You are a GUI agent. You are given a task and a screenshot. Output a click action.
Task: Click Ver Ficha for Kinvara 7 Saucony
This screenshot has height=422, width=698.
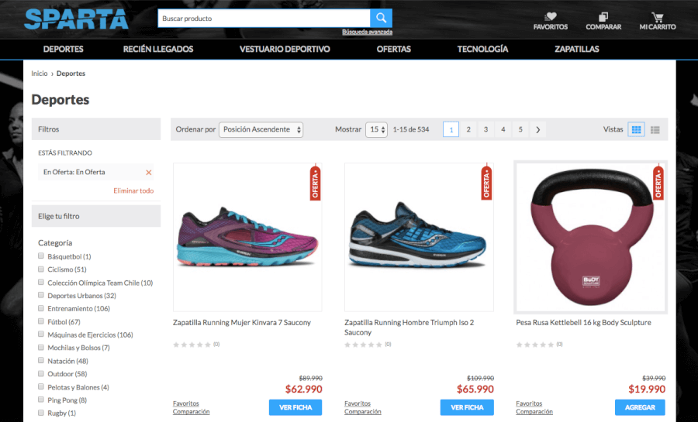pos(295,407)
